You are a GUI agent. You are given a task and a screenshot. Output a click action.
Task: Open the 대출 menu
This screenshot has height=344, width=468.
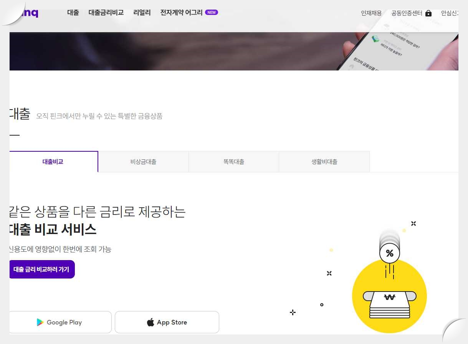coord(73,12)
